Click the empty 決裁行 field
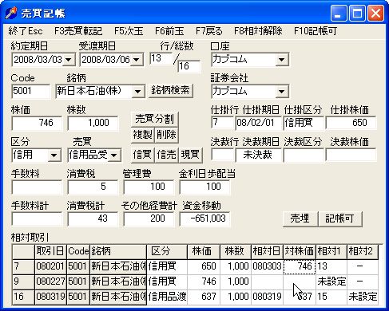Image resolution: width=389 pixels, height=311 pixels. 222,155
